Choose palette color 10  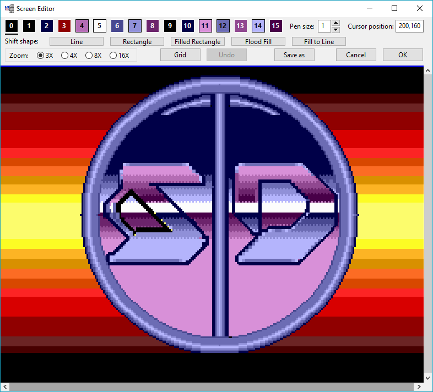pos(187,26)
